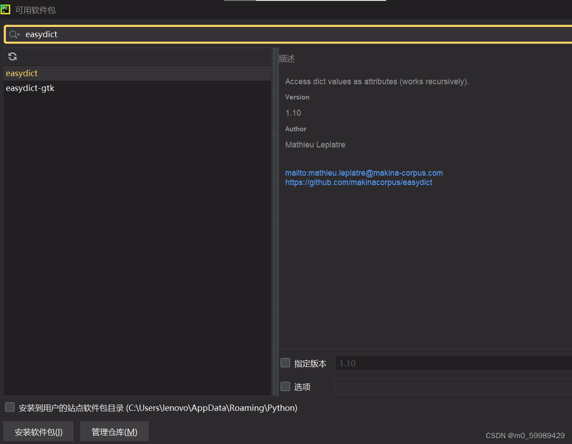Open the easydict GitHub link
The image size is (572, 444).
tap(358, 182)
